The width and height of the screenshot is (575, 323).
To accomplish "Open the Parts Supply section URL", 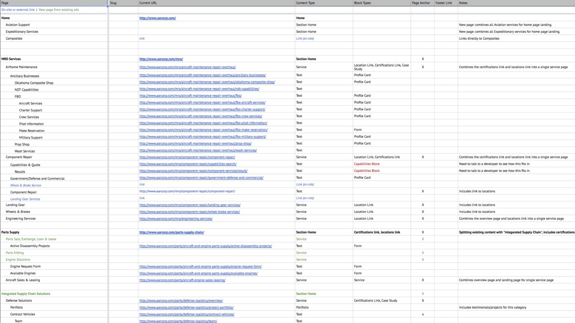I will pyautogui.click(x=171, y=232).
